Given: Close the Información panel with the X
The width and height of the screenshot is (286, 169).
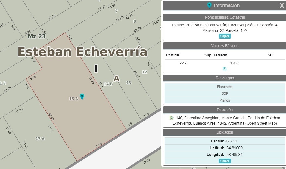Looking at the screenshot, I should point(282,5).
